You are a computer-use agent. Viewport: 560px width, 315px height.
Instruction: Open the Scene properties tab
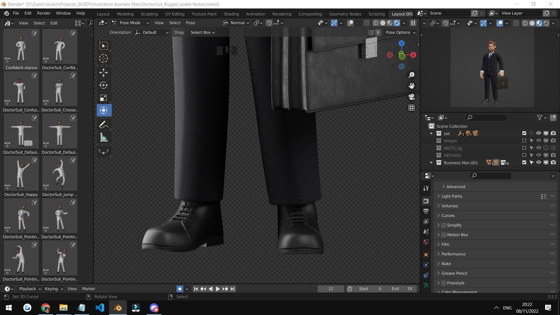click(426, 232)
